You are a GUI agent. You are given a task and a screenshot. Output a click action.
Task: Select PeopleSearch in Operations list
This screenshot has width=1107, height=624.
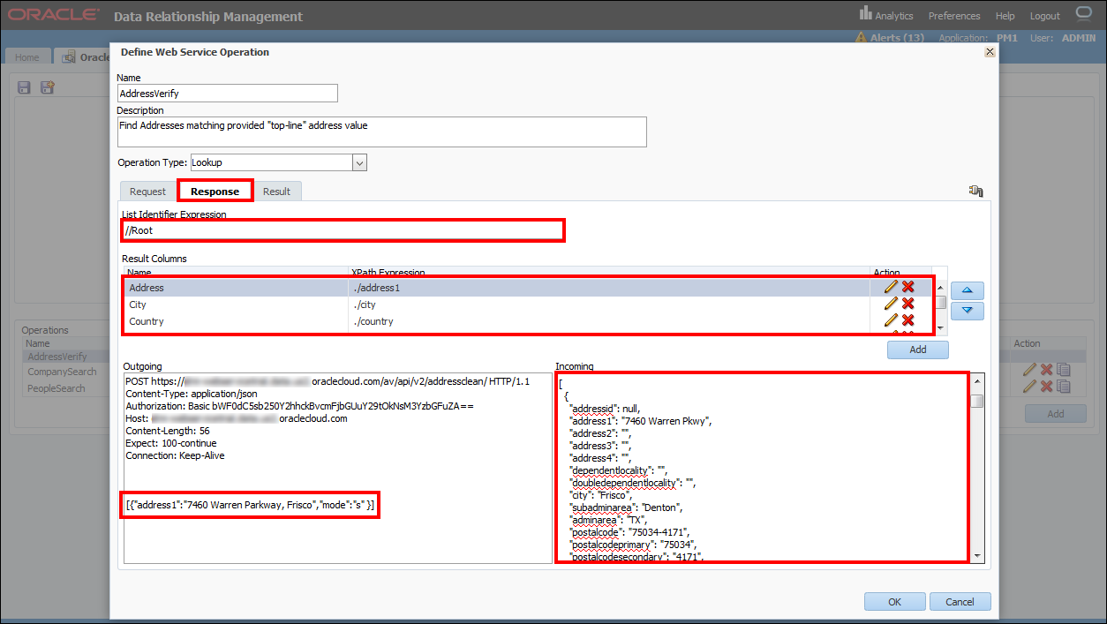click(56, 388)
